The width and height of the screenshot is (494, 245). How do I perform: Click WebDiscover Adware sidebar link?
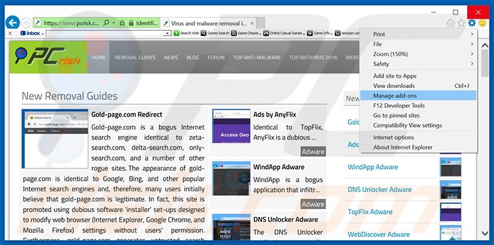[379, 234]
